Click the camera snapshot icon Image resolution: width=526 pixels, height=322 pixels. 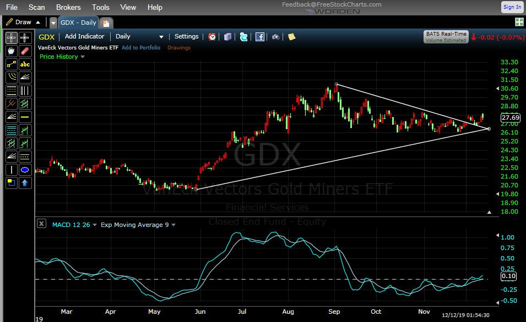click(275, 37)
